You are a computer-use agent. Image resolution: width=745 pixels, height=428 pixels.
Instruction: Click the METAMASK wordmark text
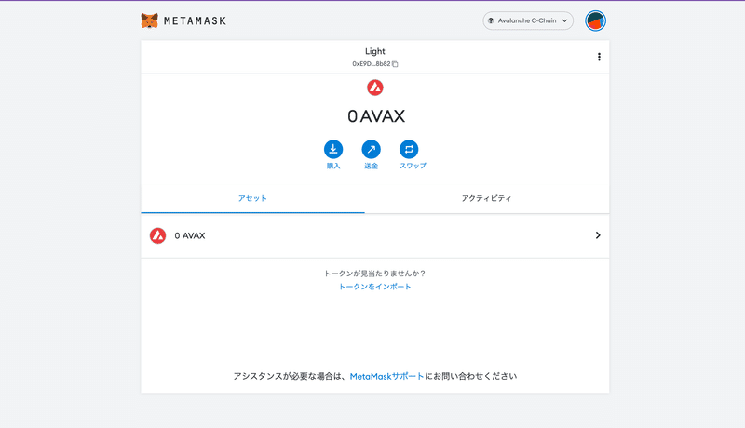pyautogui.click(x=195, y=20)
